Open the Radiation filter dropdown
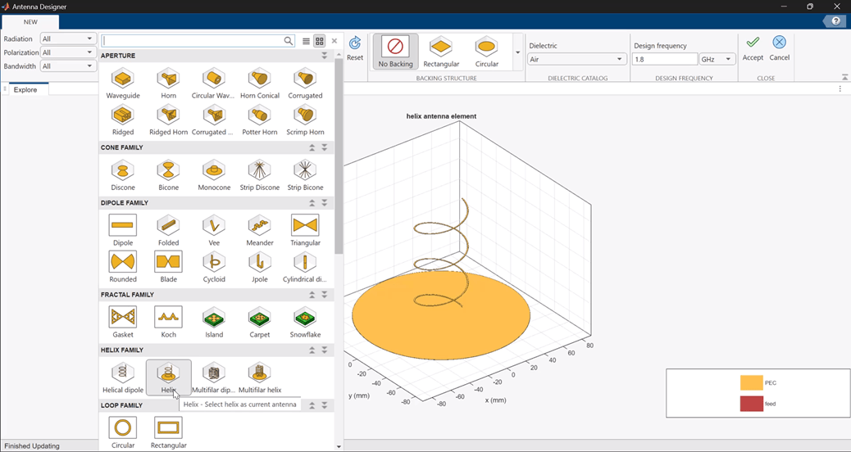 (68, 38)
